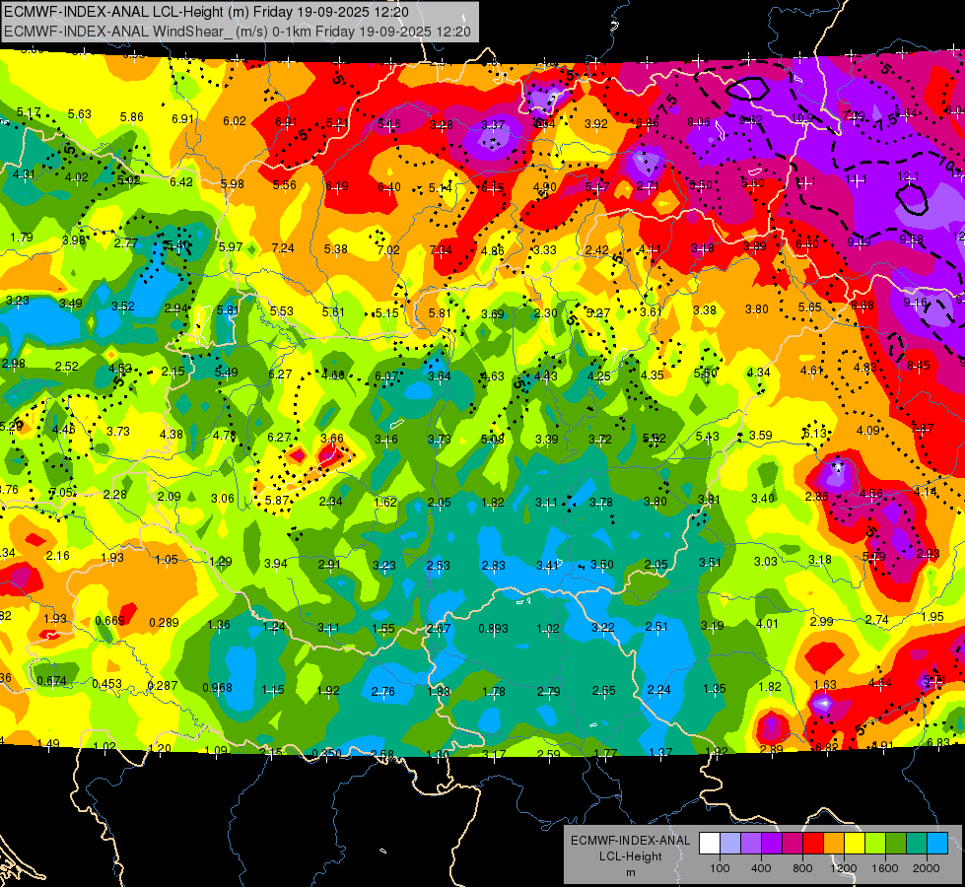
Task: Click the wind shear value 6.07
Action: (x=386, y=375)
